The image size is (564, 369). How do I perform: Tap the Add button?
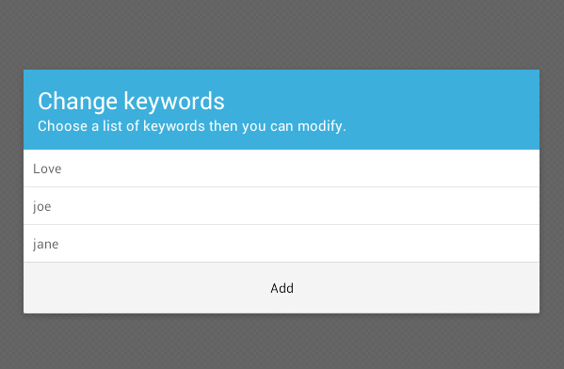pos(282,288)
